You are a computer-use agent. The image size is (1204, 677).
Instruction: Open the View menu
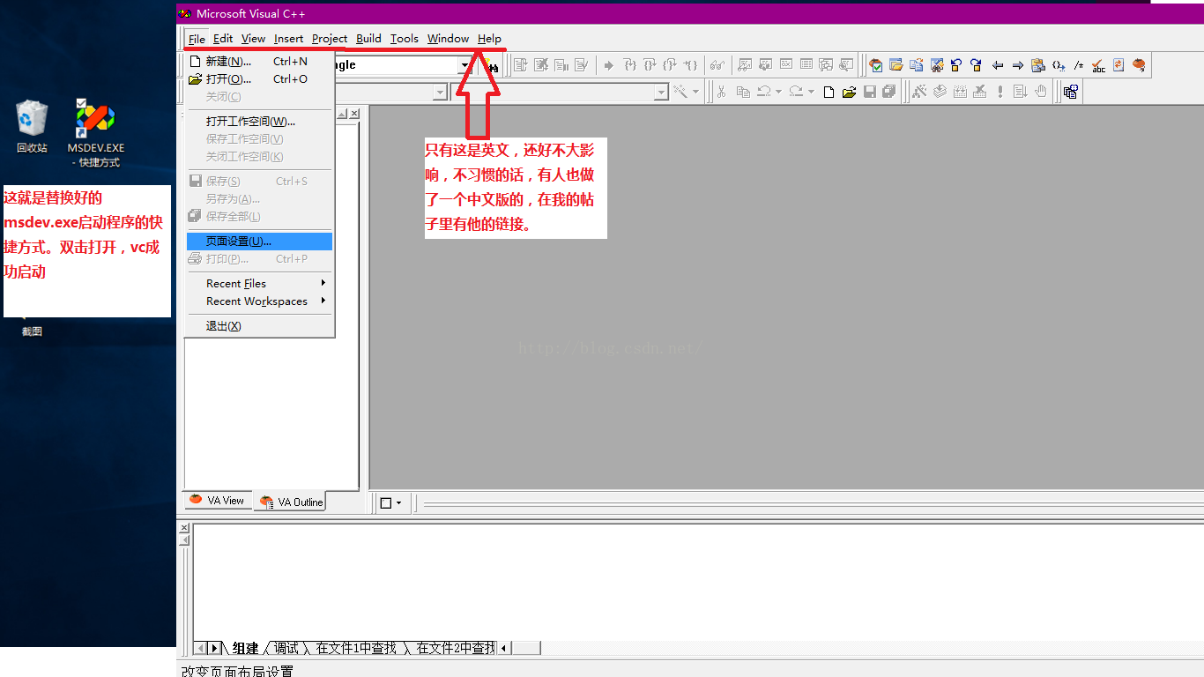(253, 39)
